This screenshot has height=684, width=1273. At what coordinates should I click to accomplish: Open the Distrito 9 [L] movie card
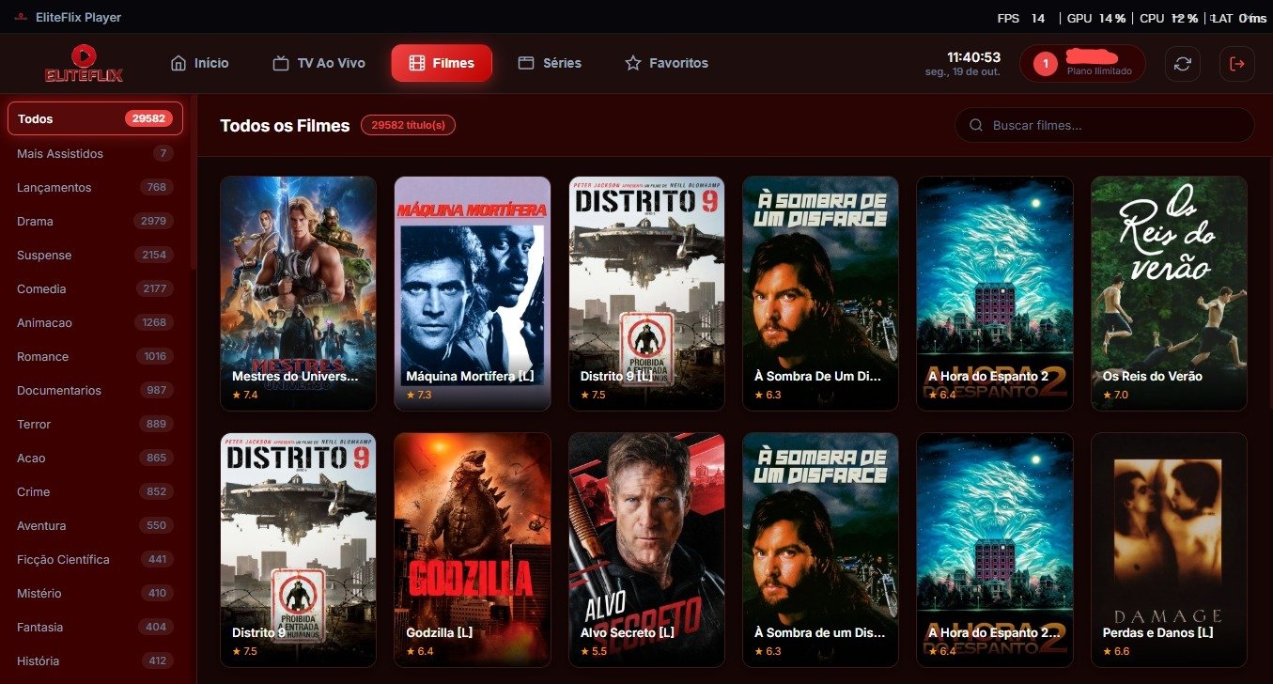(x=646, y=293)
